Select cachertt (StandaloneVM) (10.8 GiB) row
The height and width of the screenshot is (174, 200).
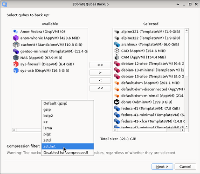(50, 45)
